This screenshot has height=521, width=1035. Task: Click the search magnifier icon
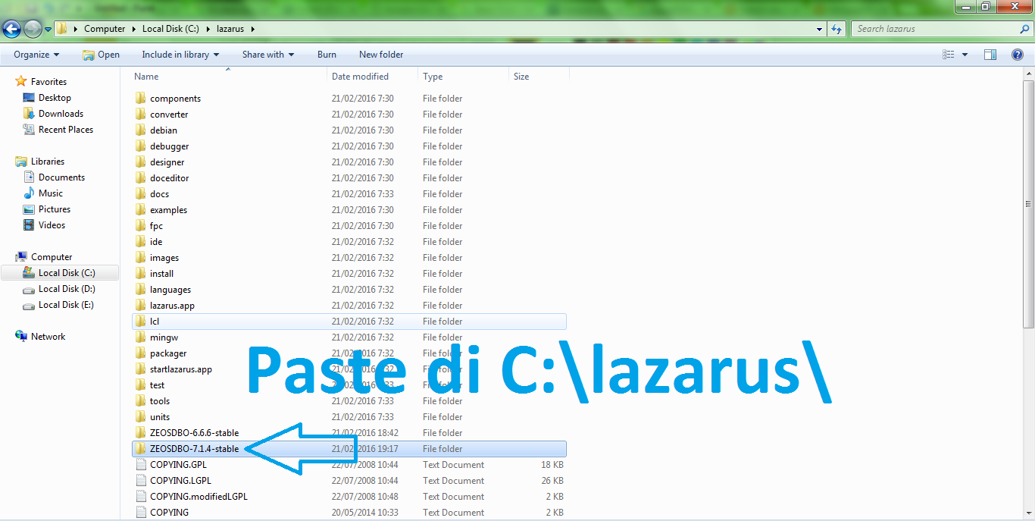pyautogui.click(x=1025, y=29)
